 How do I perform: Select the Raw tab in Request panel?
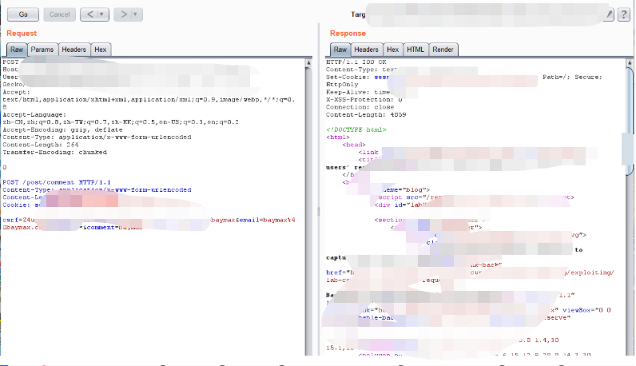point(17,50)
